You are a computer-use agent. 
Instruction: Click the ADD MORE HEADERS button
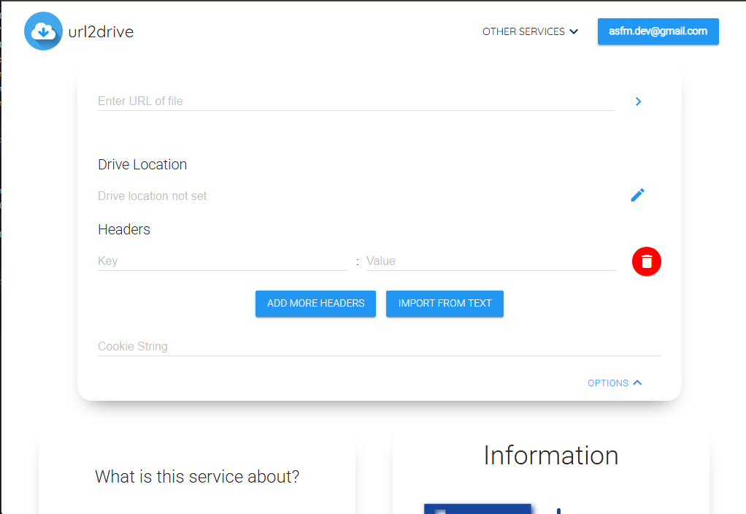(x=315, y=303)
